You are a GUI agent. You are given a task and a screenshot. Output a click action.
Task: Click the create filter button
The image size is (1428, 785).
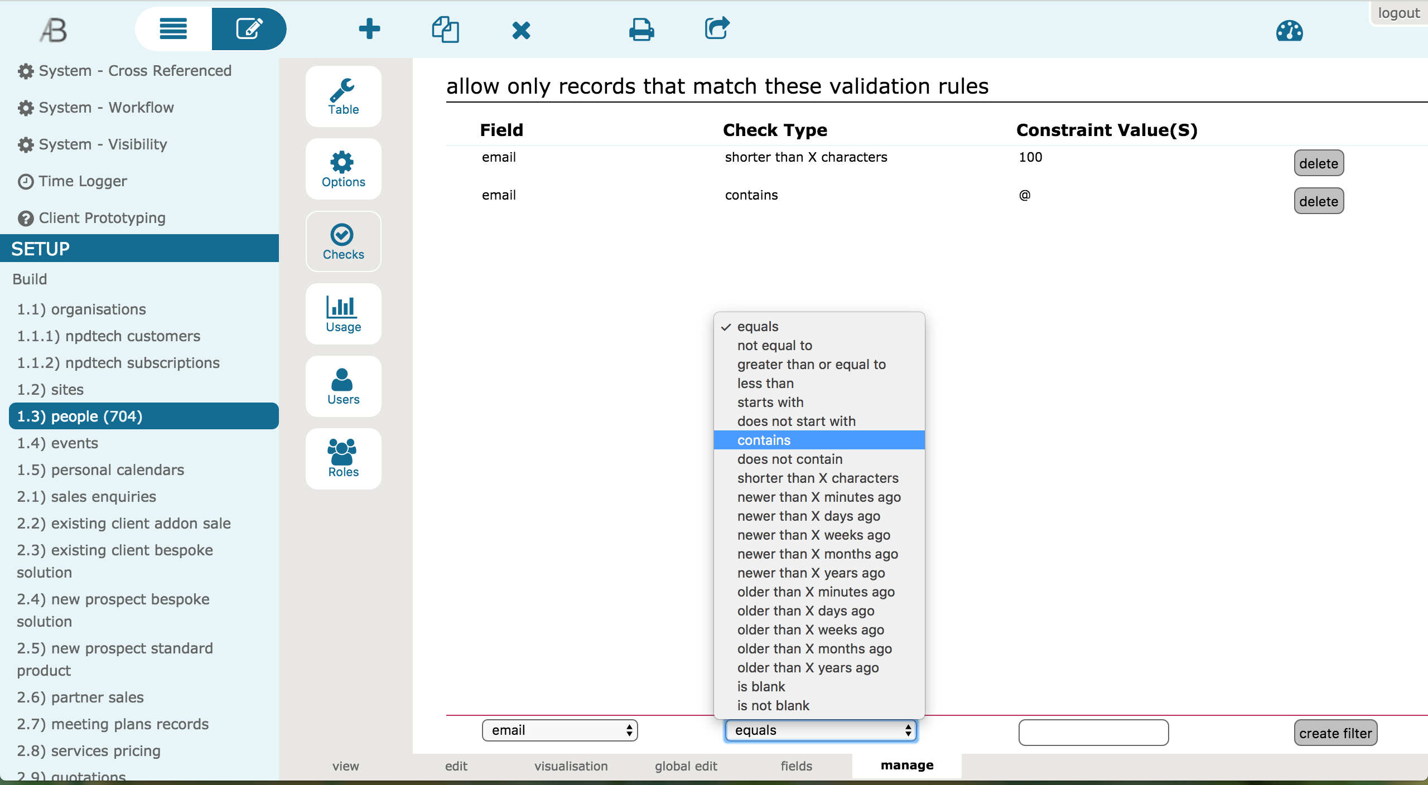1335,733
